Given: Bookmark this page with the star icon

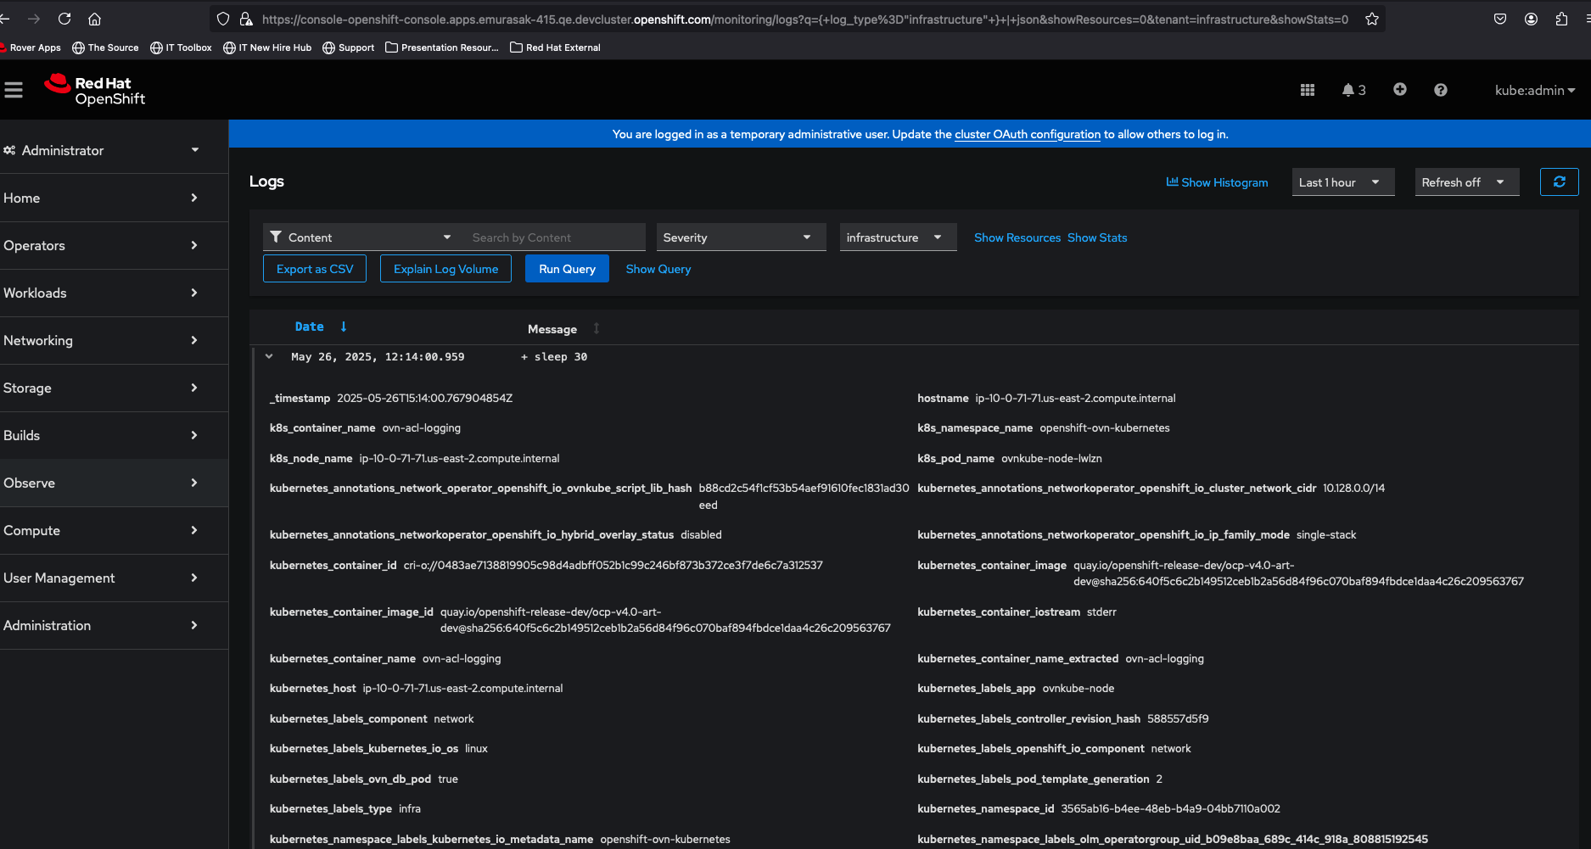Looking at the screenshot, I should [x=1372, y=19].
